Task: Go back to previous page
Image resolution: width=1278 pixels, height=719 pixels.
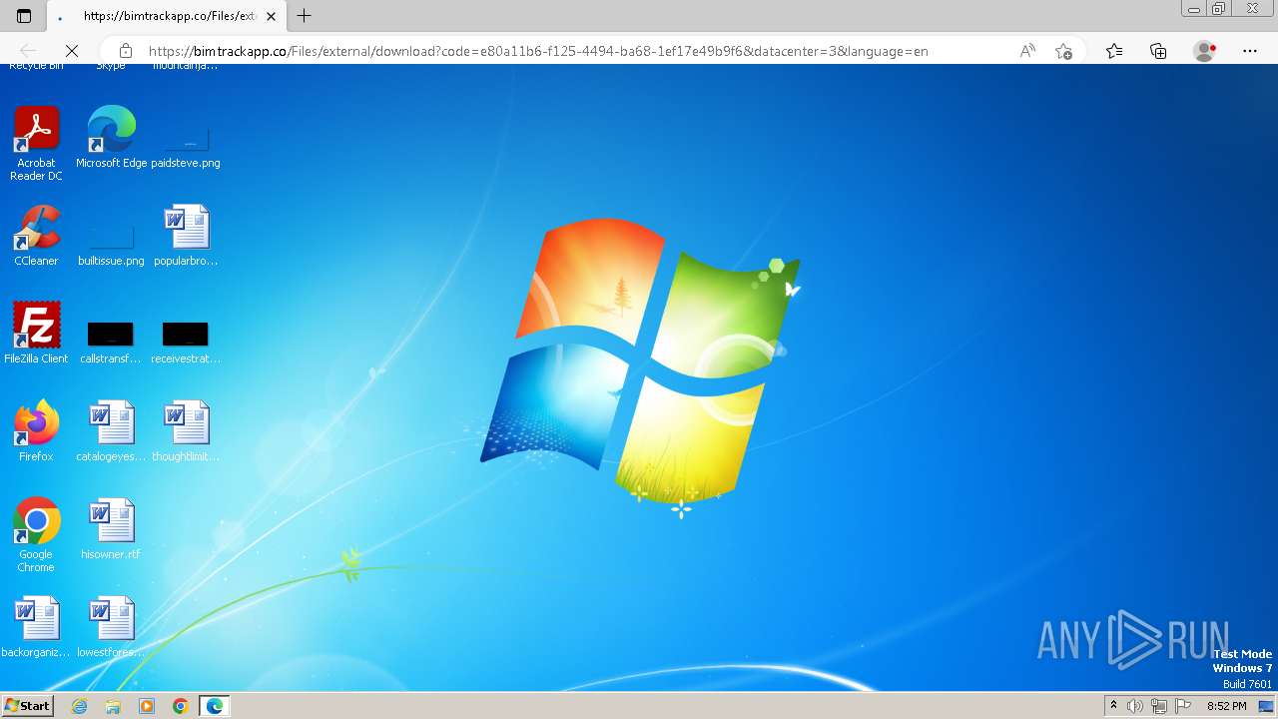Action: tap(28, 50)
